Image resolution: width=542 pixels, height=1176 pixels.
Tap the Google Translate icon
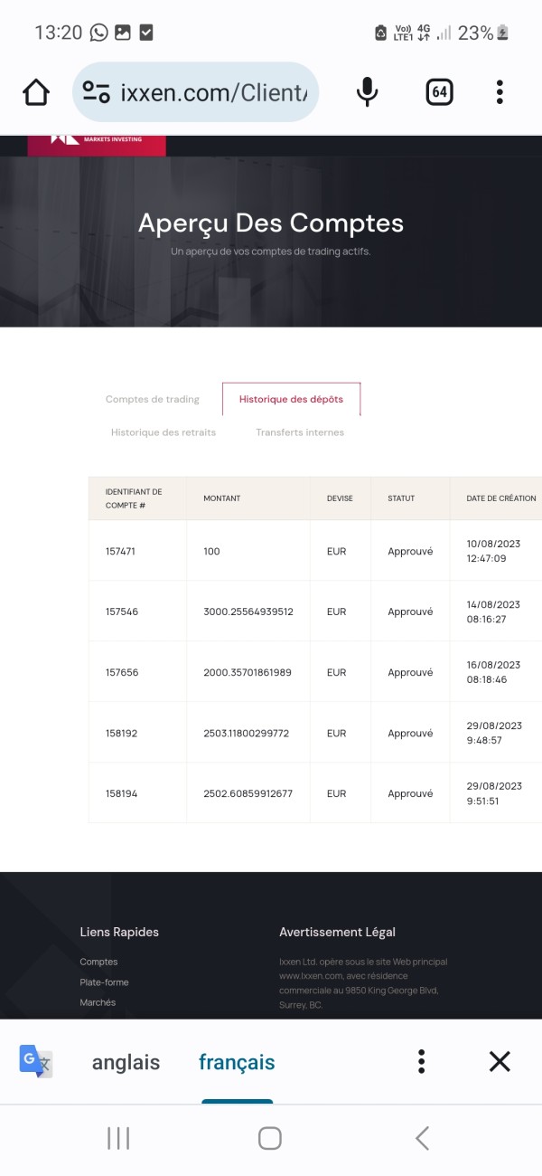tap(36, 1061)
